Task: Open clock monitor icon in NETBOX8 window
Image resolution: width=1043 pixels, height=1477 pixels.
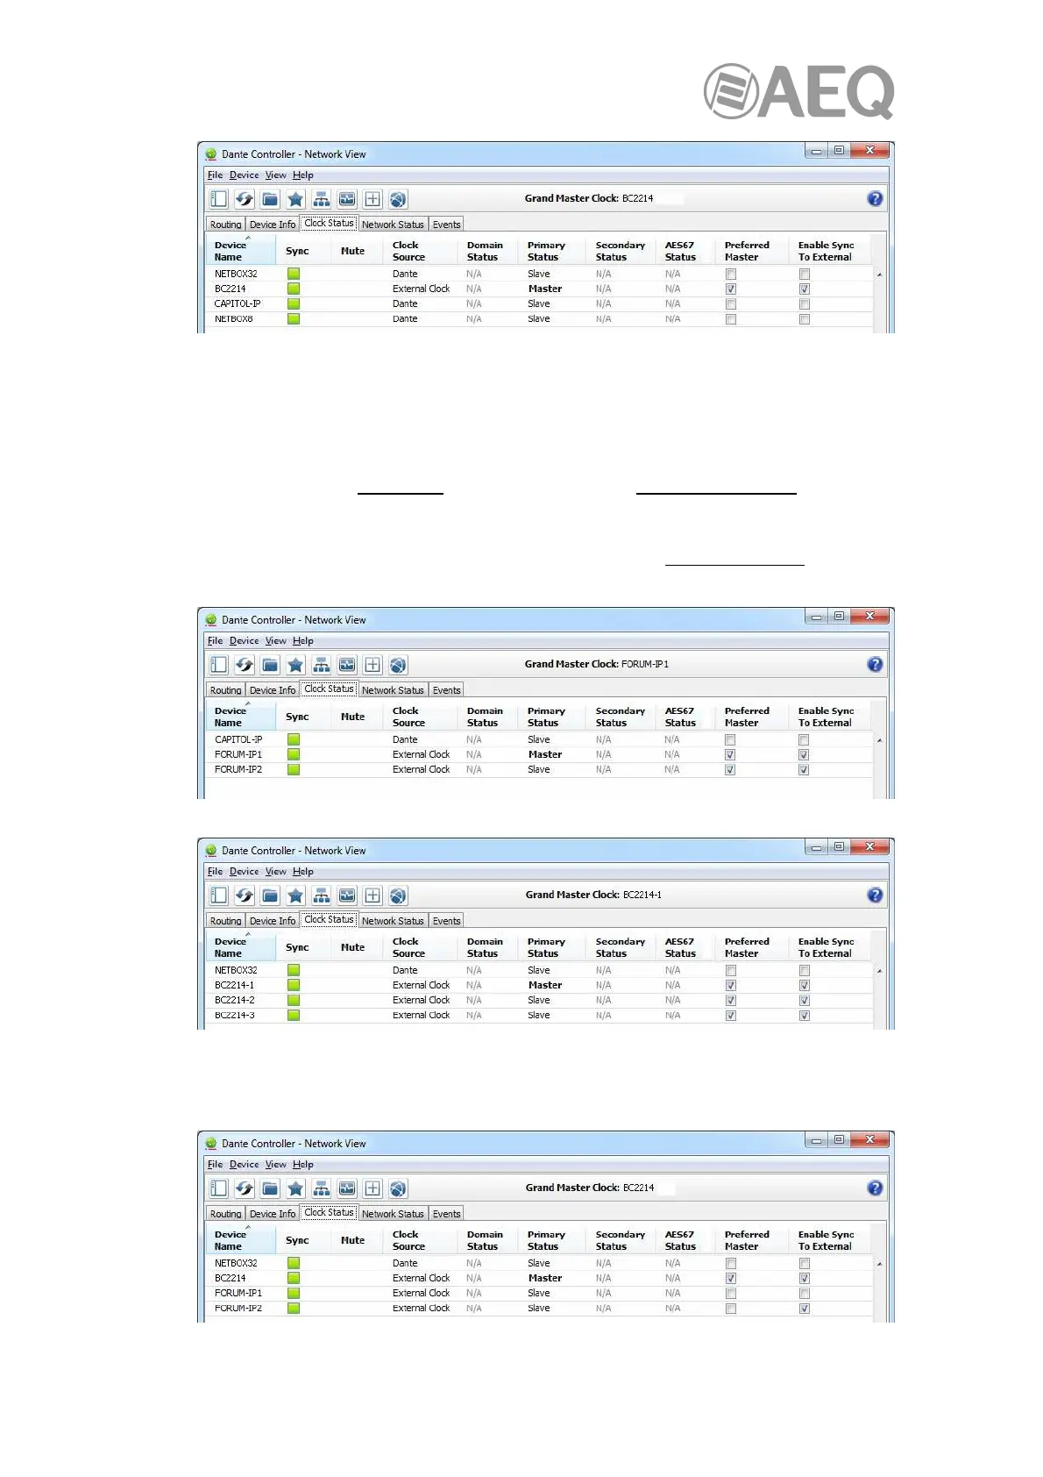Action: click(x=347, y=199)
